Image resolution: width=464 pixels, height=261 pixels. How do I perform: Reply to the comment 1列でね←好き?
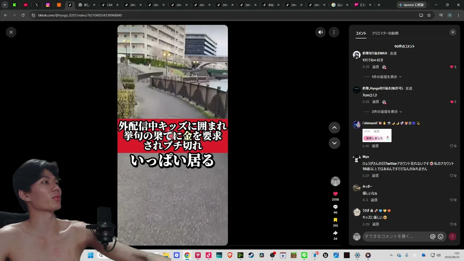click(376, 67)
